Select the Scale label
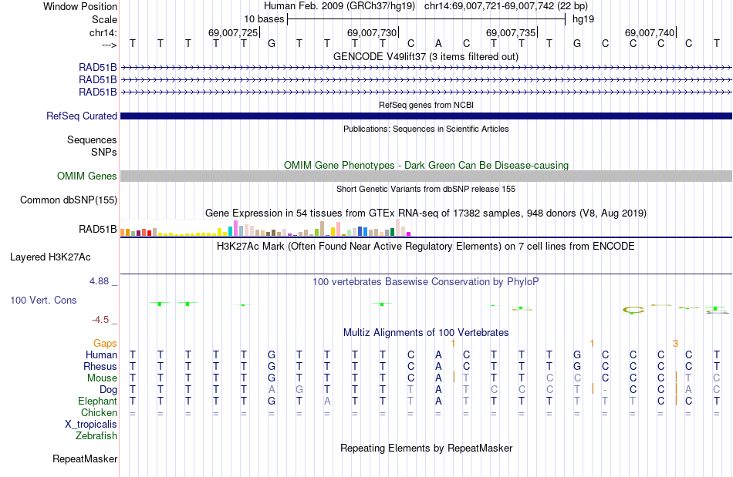Viewport: 733px width, 477px height. 104,19
